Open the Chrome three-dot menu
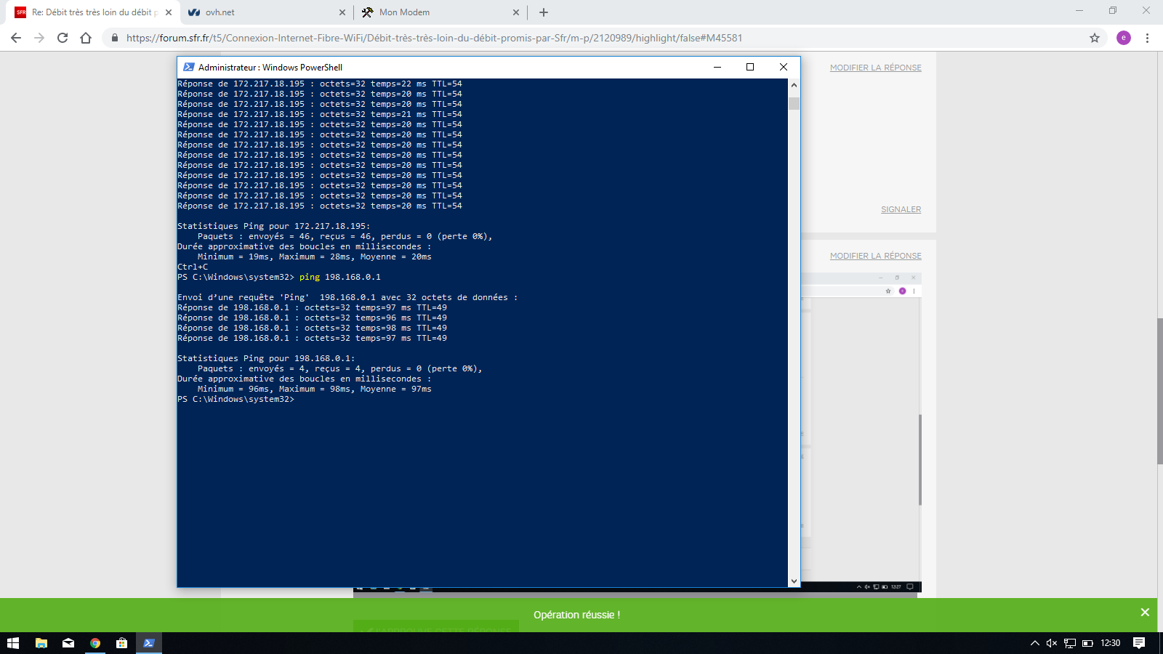 click(x=1147, y=38)
